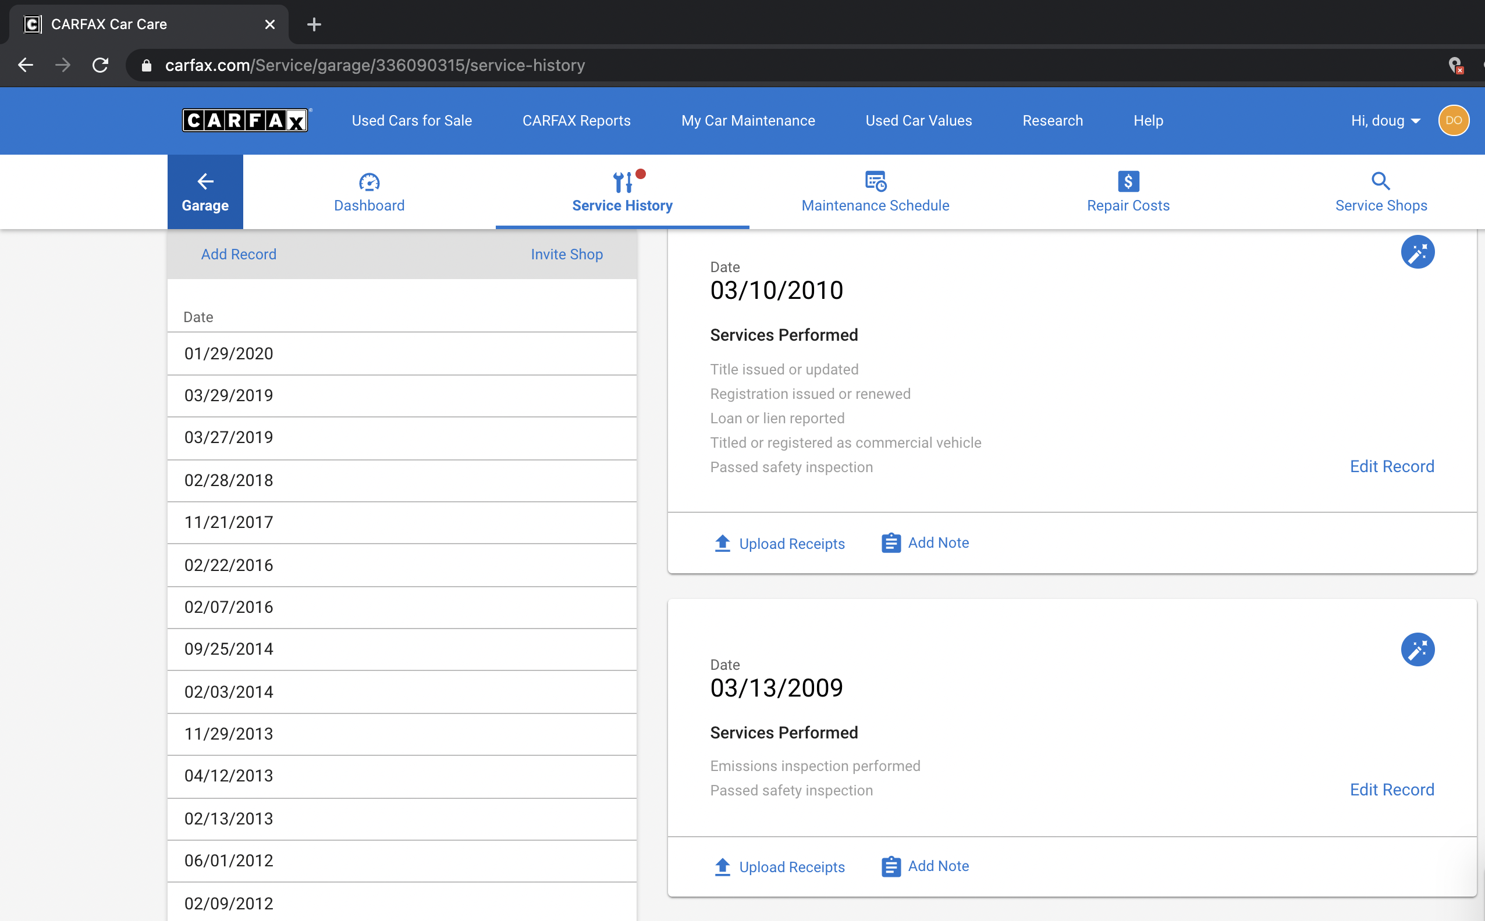The height and width of the screenshot is (921, 1485).
Task: Click the address bar URL
Action: coord(375,65)
